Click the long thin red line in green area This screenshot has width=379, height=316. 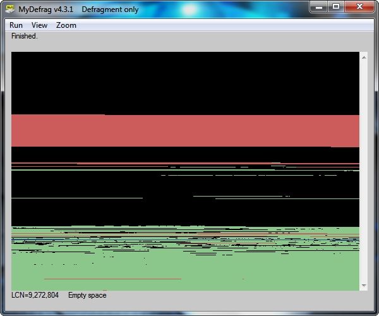(x=112, y=279)
